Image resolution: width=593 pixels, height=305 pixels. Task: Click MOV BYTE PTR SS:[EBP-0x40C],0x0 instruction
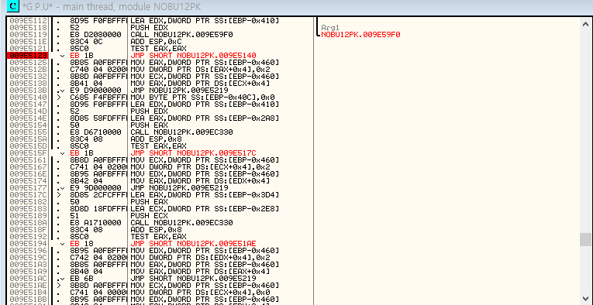(x=202, y=98)
